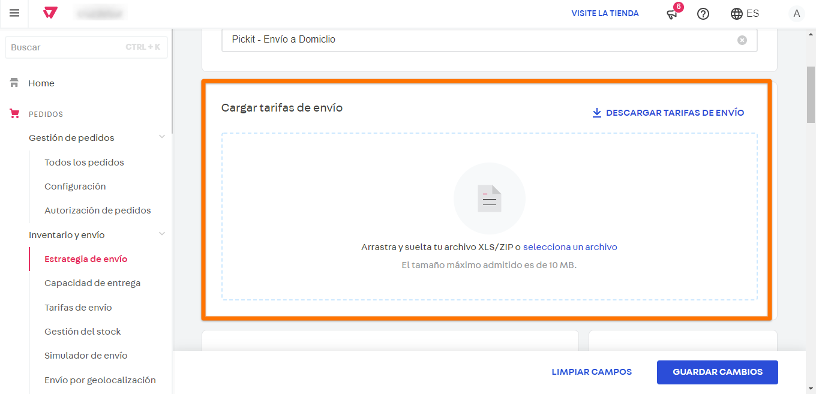
Task: Select Tarifas de envío in the sidebar
Action: click(77, 307)
